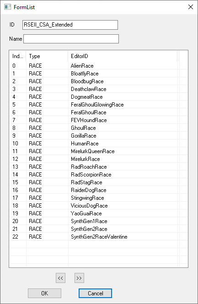Click the RACE type cell in row 12
Image resolution: width=198 pixels, height=304 pixels.
click(35, 159)
